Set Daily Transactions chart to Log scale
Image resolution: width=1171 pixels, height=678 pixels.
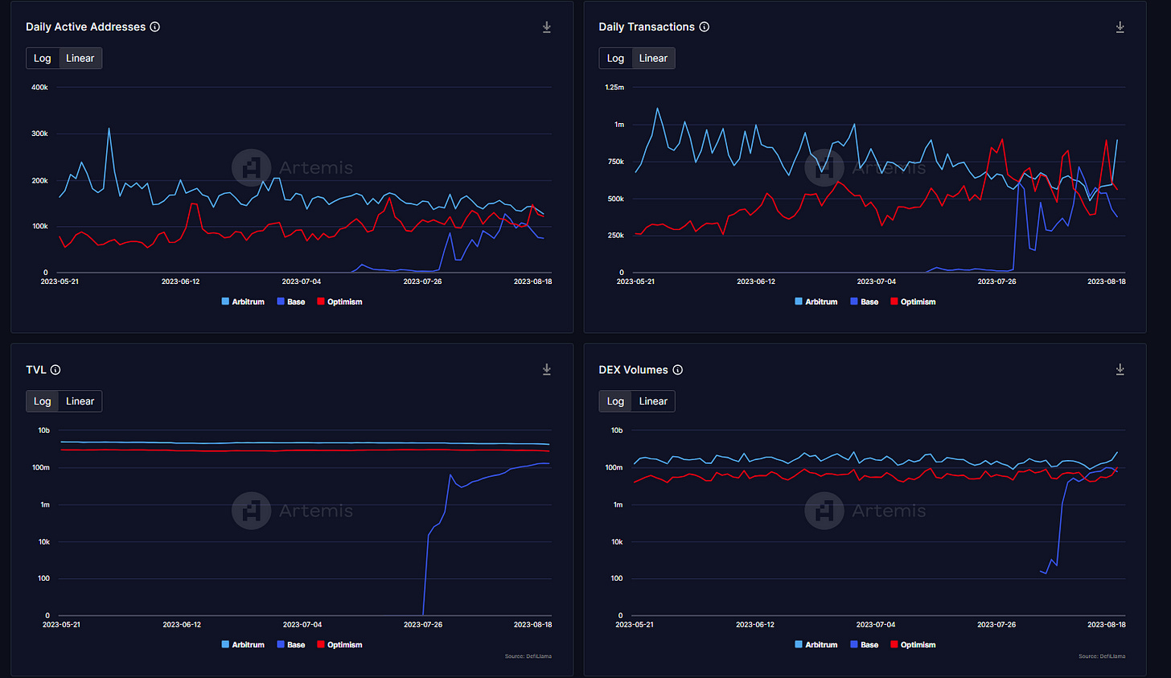616,58
